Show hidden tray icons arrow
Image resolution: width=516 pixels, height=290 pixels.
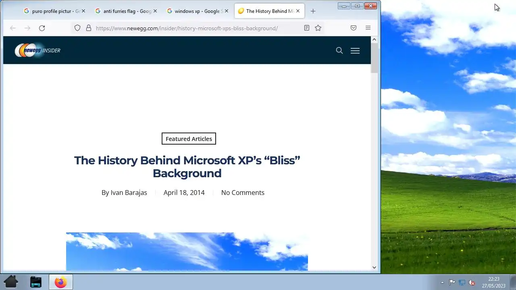tap(442, 282)
